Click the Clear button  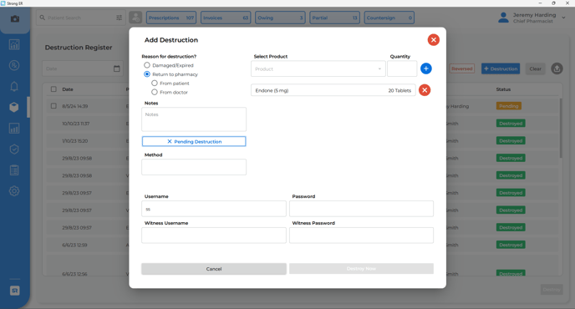tap(535, 68)
